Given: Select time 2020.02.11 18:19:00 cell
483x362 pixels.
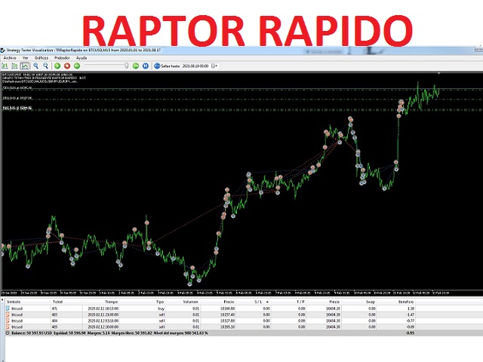Looking at the screenshot, I should (103, 308).
